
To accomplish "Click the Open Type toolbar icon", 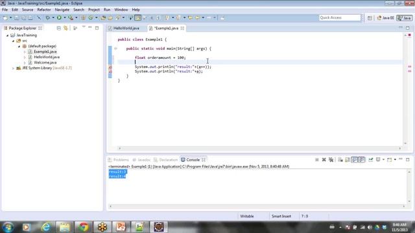I will click(x=103, y=18).
